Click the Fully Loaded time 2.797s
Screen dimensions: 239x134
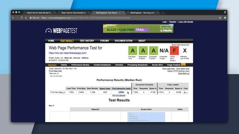point(161,92)
